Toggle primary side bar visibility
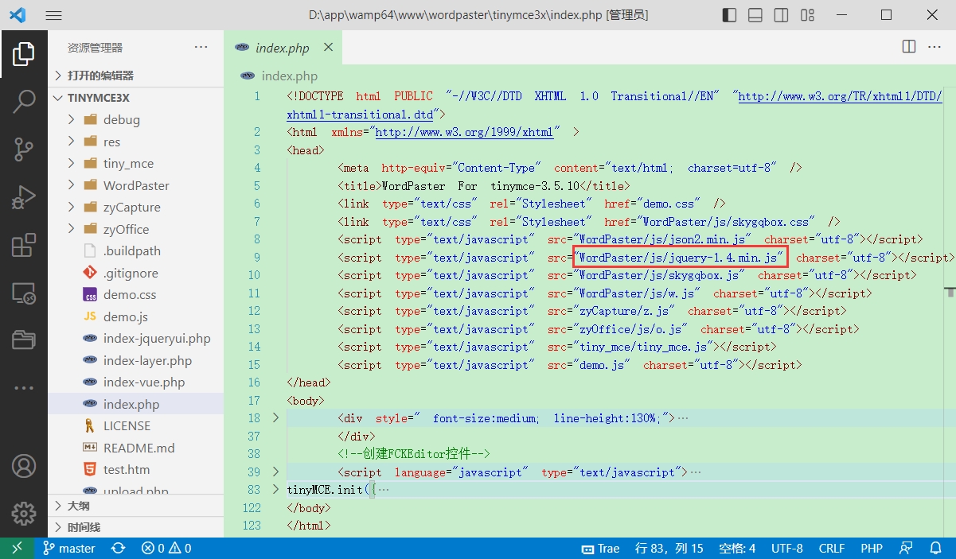Screen dimensions: 956x559 click(x=729, y=15)
